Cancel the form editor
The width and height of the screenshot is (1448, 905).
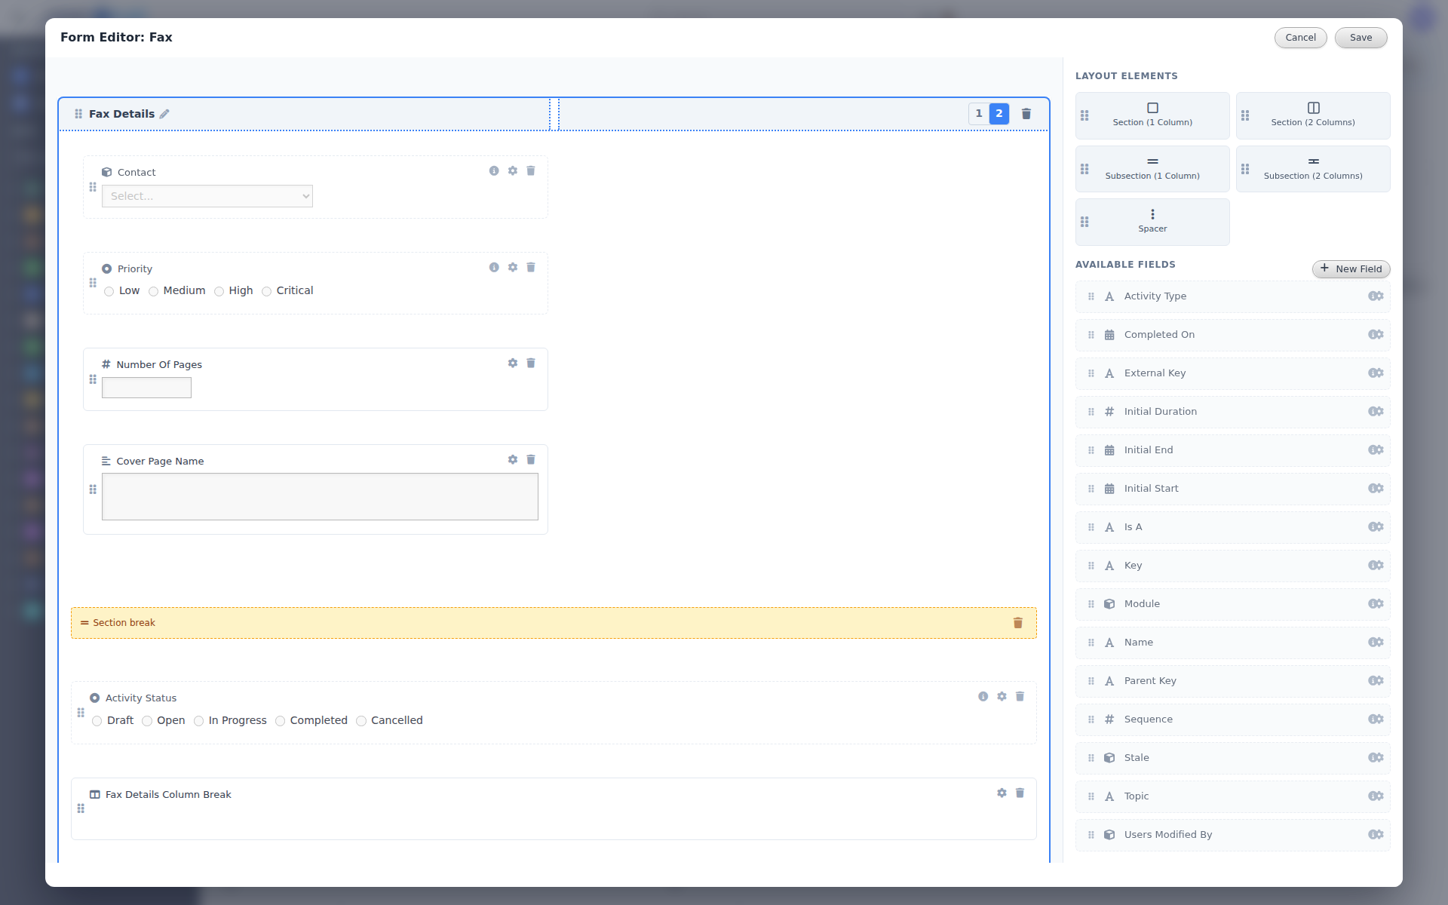pos(1301,38)
